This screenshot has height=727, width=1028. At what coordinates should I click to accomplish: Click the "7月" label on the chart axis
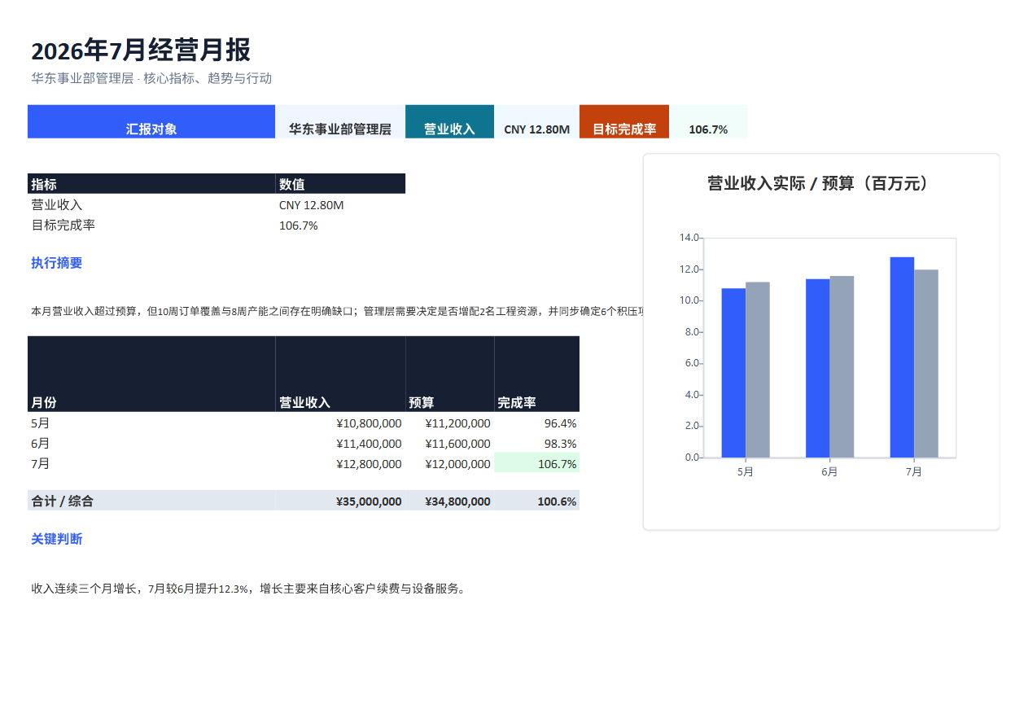pos(914,472)
